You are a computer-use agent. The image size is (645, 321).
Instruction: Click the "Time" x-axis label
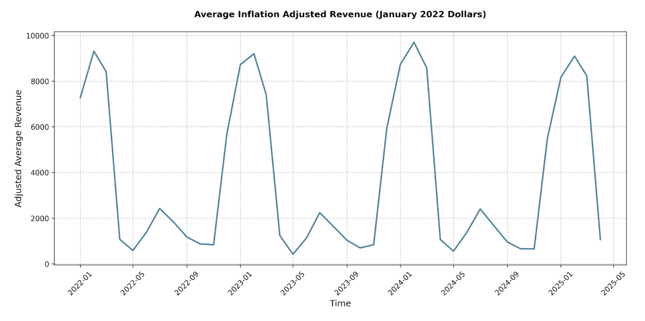[340, 303]
